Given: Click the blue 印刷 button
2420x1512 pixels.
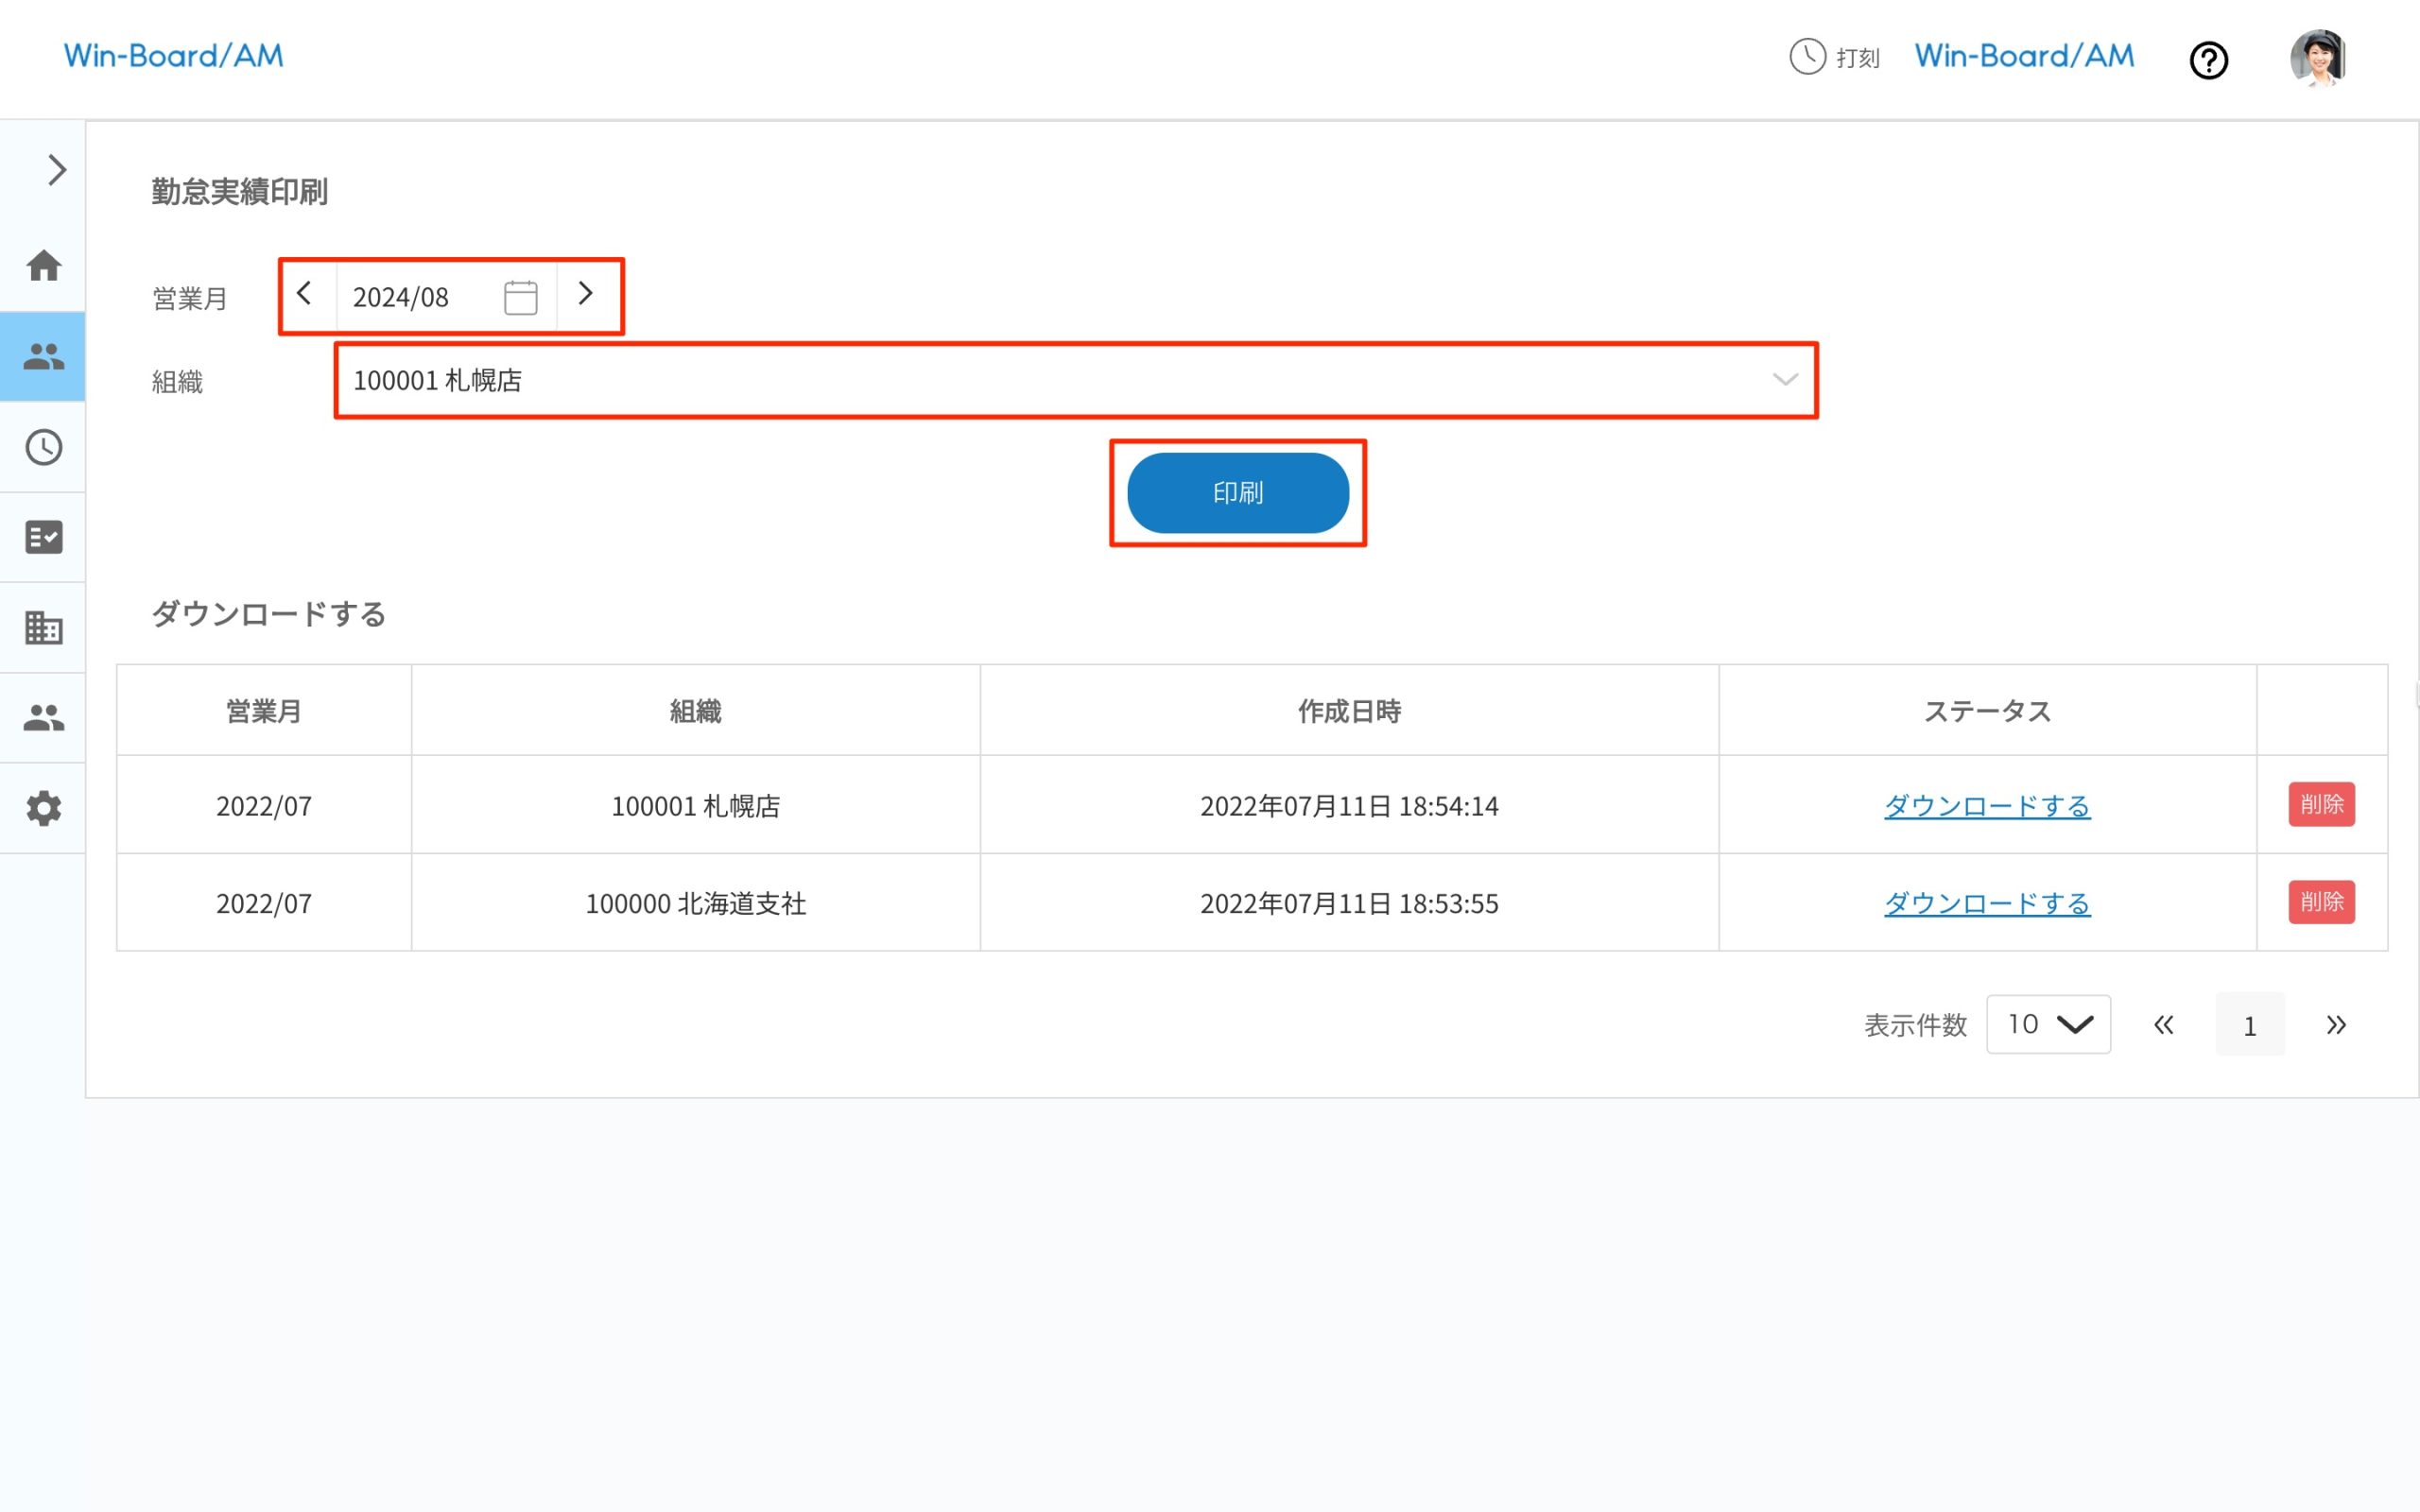Looking at the screenshot, I should click(x=1237, y=493).
